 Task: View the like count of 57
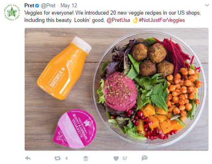click(x=125, y=158)
